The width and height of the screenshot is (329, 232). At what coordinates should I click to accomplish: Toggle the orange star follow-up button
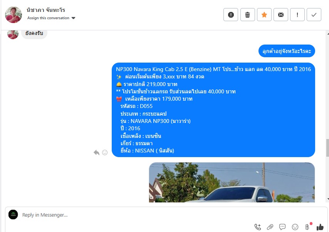point(264,15)
